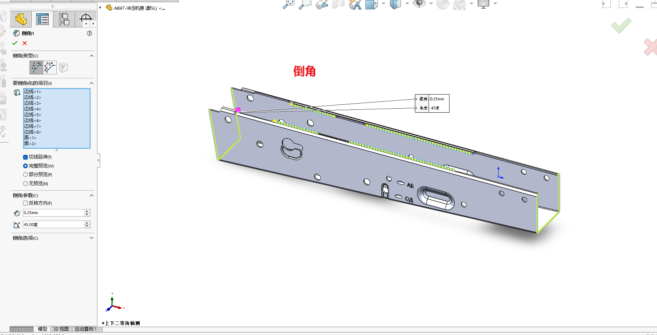Switch to the FeatureManager design tree tab
This screenshot has height=335, width=657.
pyautogui.click(x=21, y=19)
